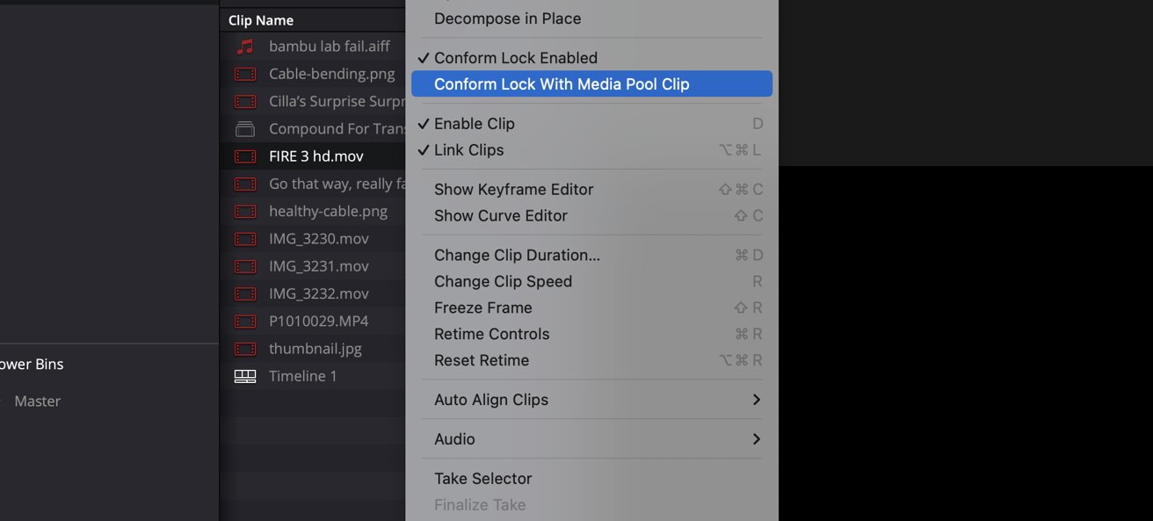Click the clip icon next to FIRE 3 hd.mov
This screenshot has height=521, width=1153.
[x=244, y=156]
